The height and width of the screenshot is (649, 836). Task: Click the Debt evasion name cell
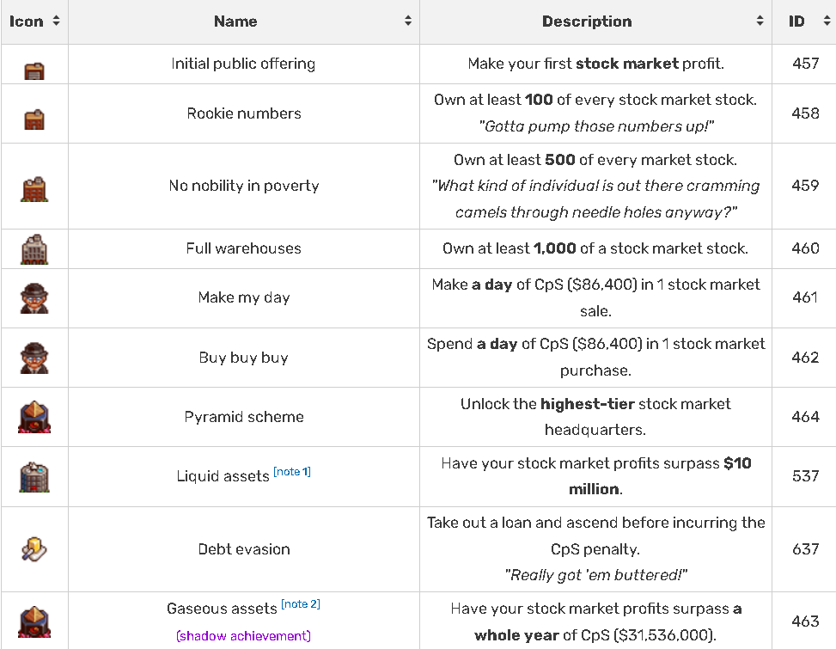(x=244, y=549)
